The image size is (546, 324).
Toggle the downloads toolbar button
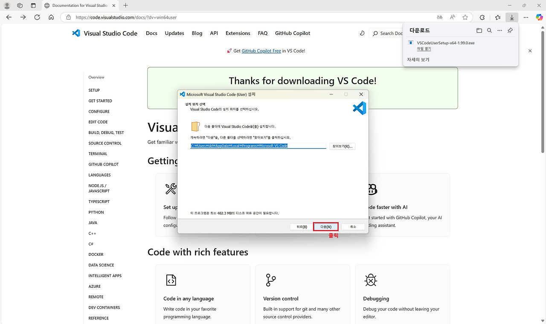(511, 17)
